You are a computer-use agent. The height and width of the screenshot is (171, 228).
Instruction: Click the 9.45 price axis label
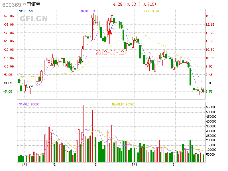click(209, 75)
